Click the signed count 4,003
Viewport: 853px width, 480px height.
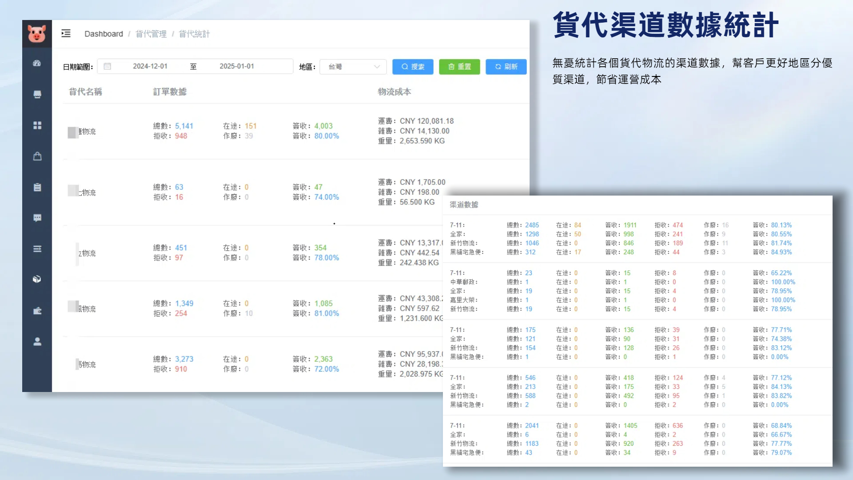[x=323, y=126]
